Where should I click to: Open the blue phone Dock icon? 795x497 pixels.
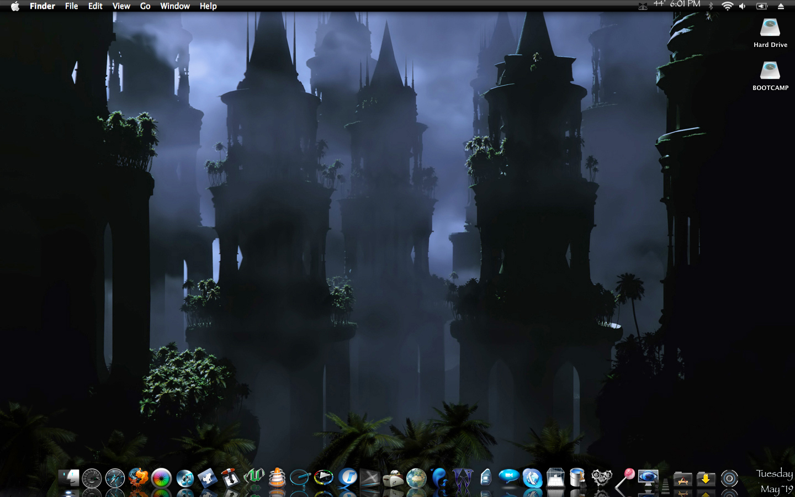coord(532,478)
